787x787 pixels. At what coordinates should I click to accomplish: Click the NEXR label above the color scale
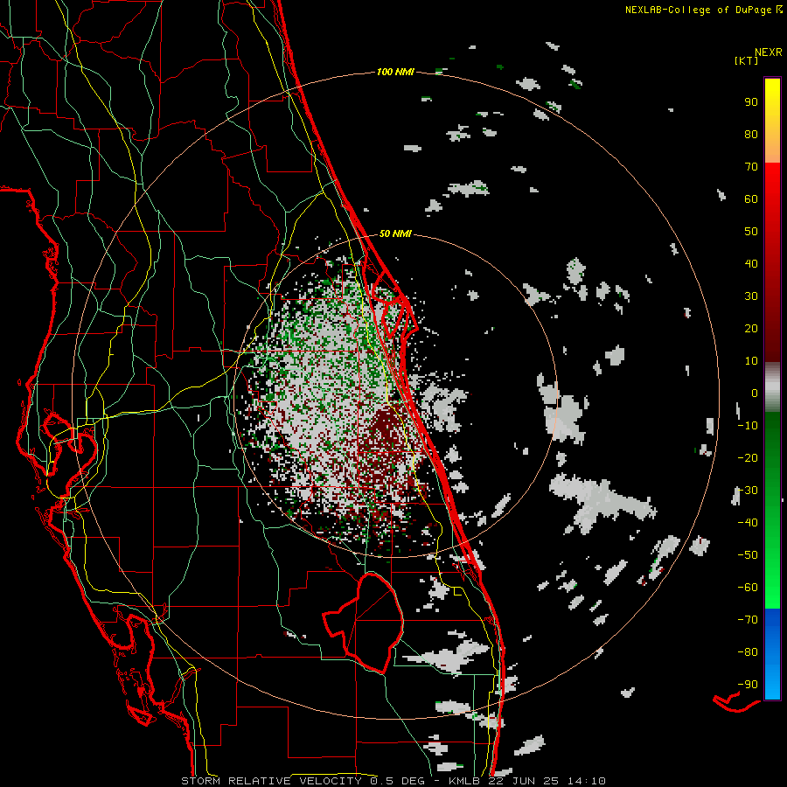[769, 52]
